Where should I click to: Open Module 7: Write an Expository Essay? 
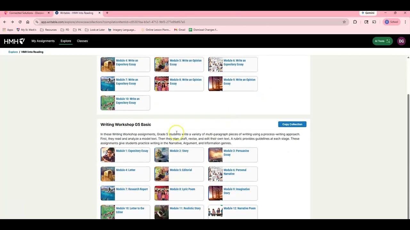pyautogui.click(x=125, y=84)
